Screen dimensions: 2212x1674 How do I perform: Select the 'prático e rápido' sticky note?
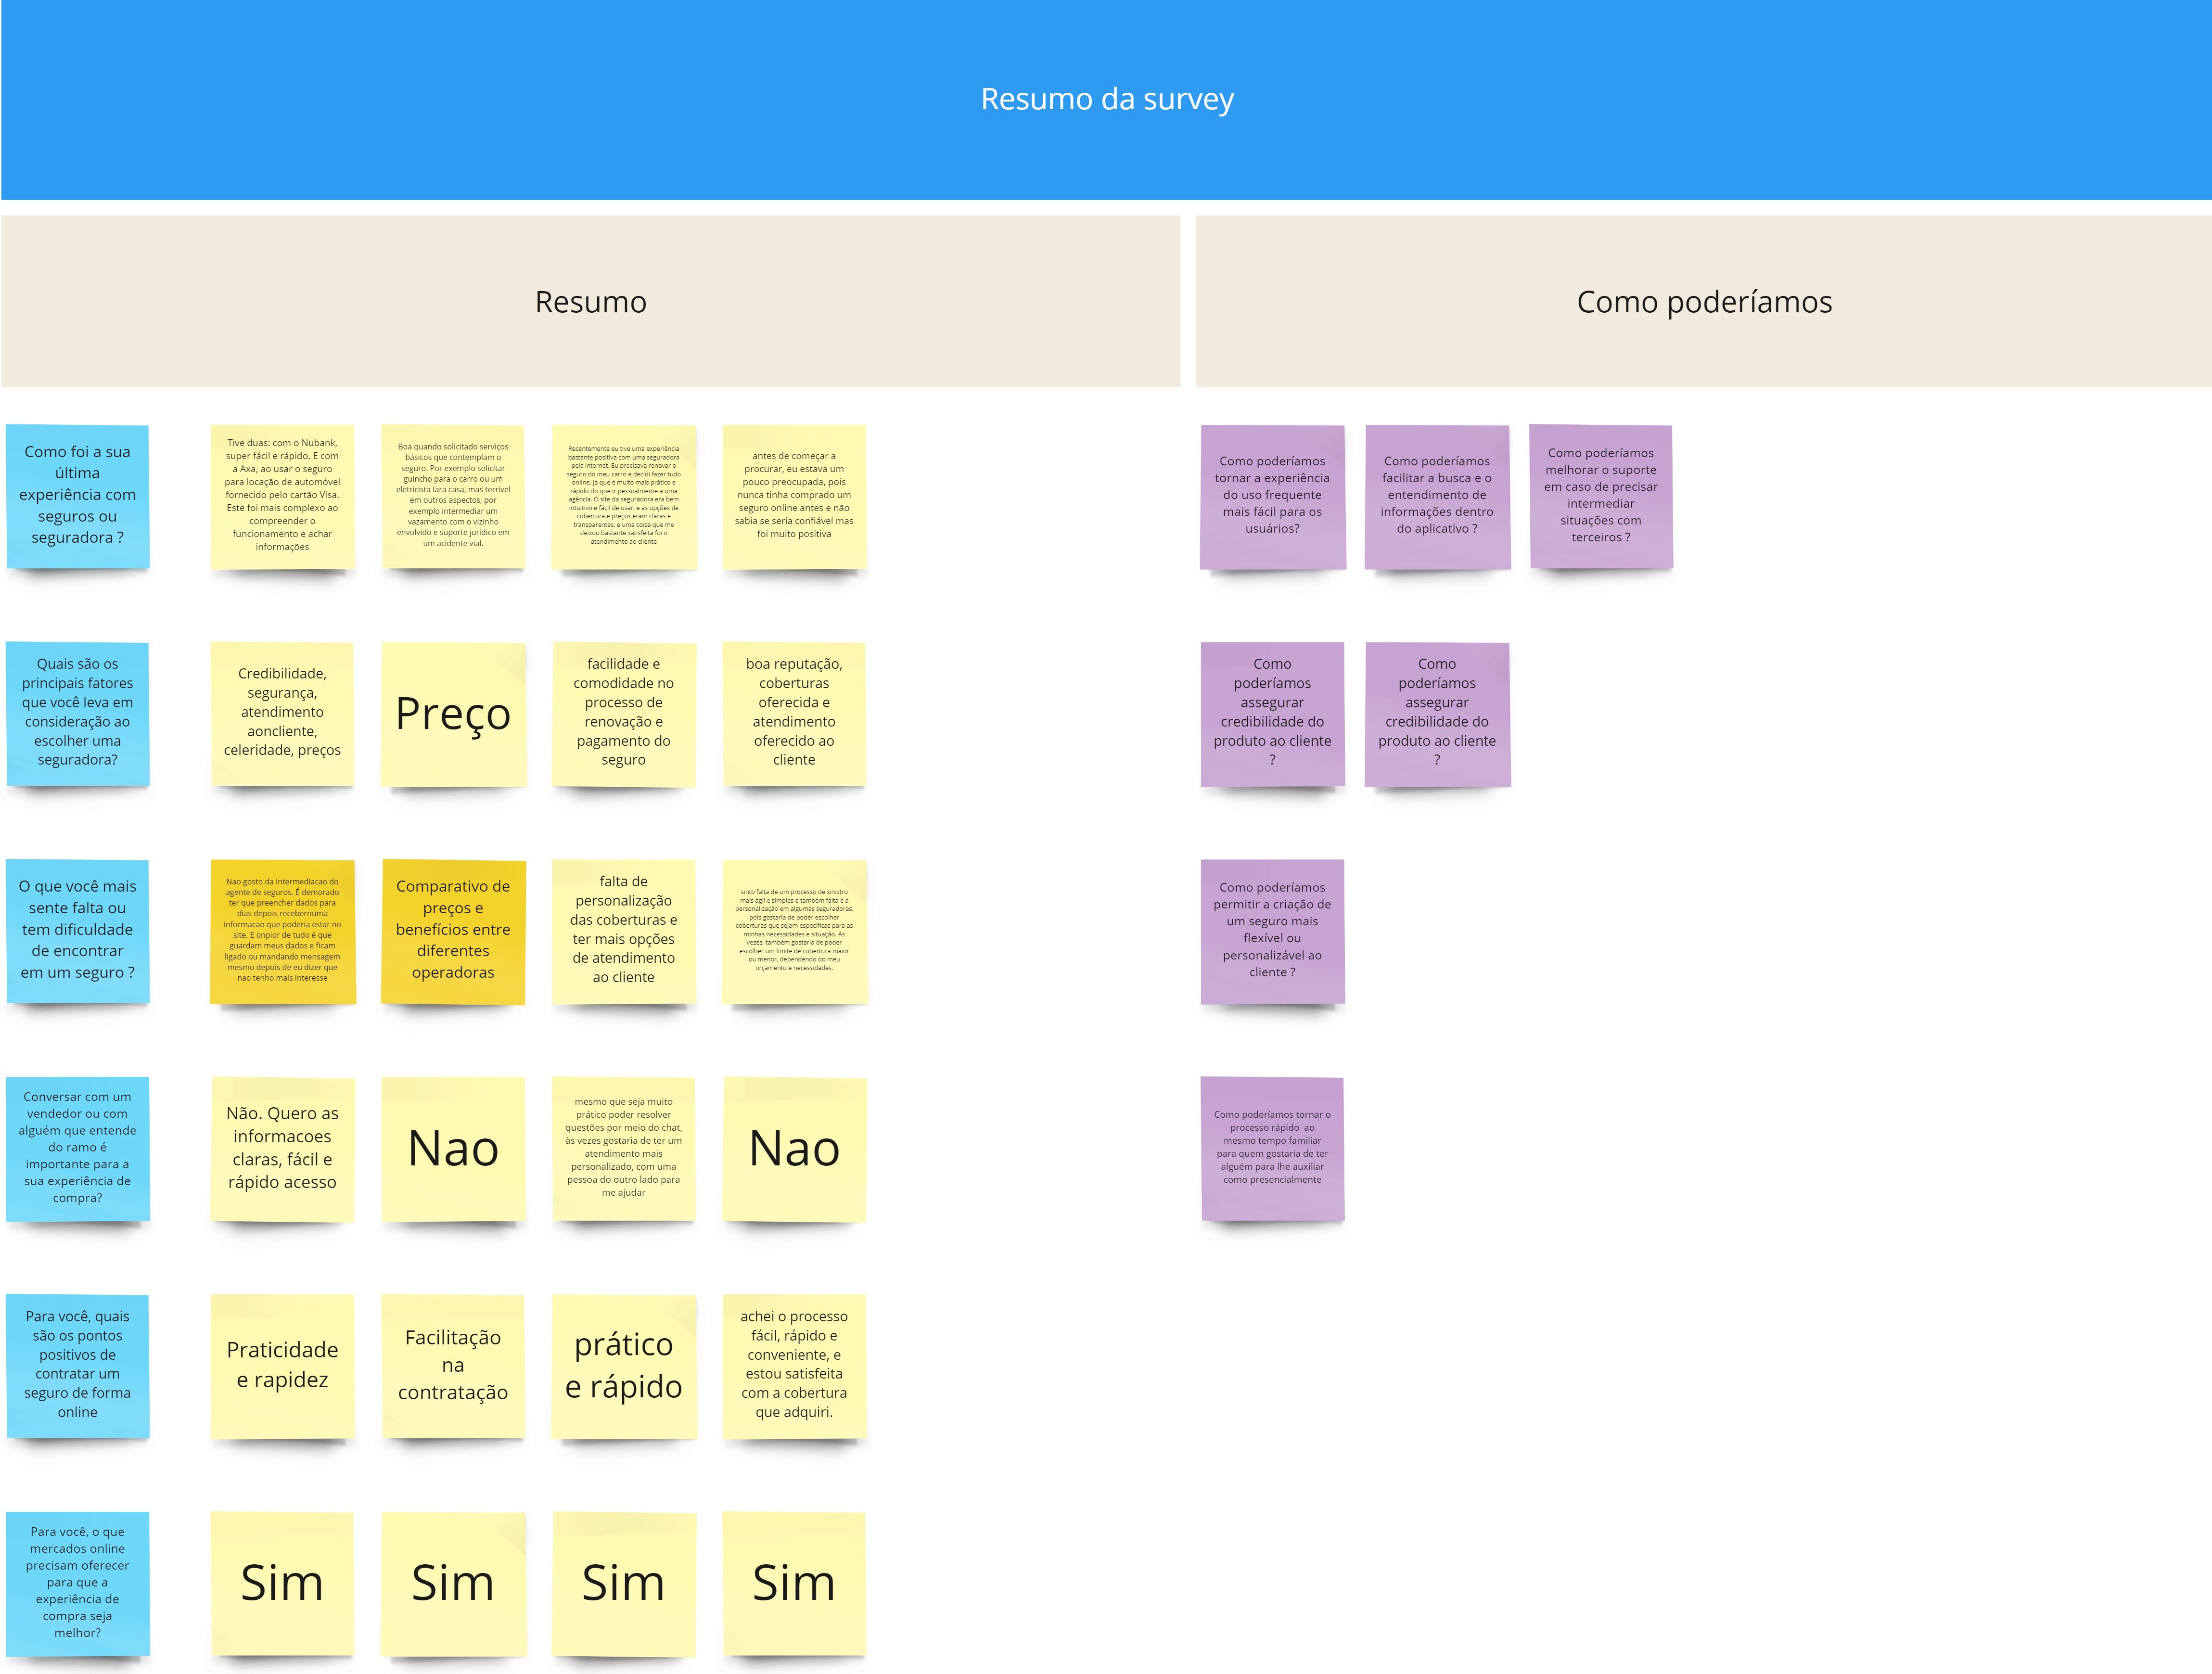[x=623, y=1365]
